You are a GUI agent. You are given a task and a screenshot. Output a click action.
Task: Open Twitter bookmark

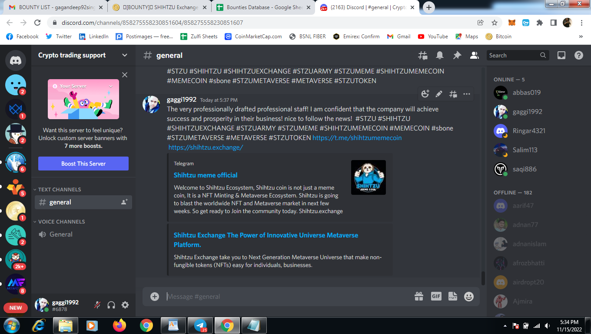coord(59,37)
